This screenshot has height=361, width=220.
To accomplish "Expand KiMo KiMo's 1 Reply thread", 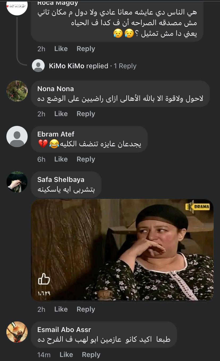I will tap(125, 66).
